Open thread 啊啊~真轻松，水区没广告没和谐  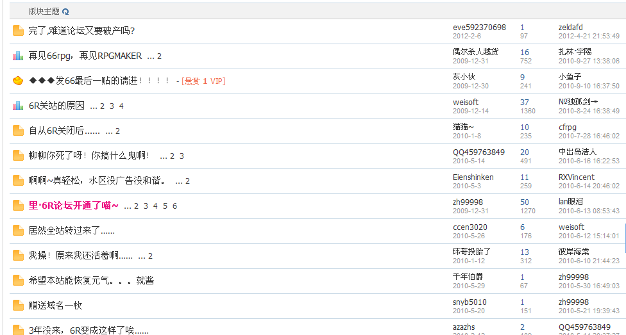pyautogui.click(x=97, y=181)
